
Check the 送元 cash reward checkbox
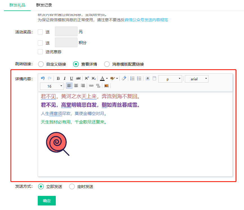click(x=40, y=32)
